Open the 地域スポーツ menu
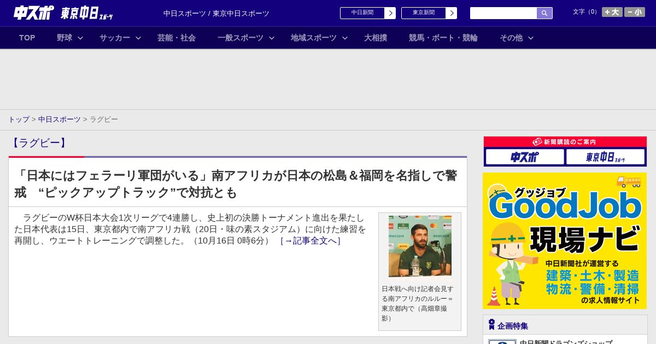Image resolution: width=656 pixels, height=344 pixels. coord(314,38)
